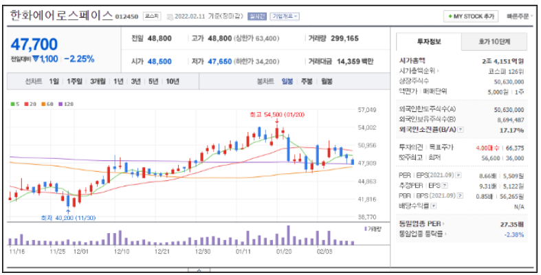Screen dimensions: 541x275
Task: Click the 시가 48,500 value
Action: tap(159, 61)
